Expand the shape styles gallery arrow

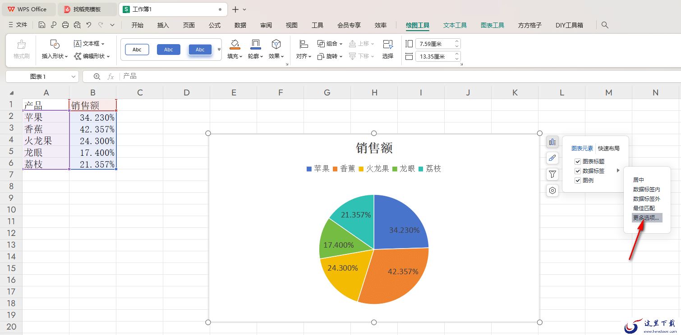pyautogui.click(x=219, y=50)
